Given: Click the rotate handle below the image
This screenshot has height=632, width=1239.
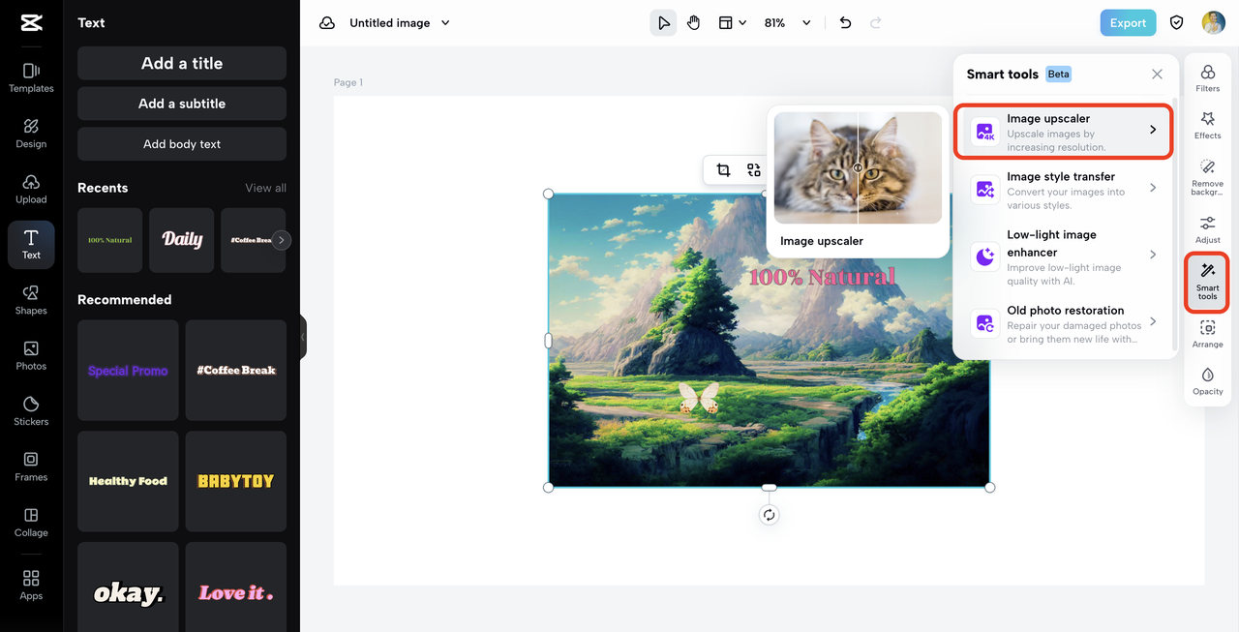Looking at the screenshot, I should (769, 515).
